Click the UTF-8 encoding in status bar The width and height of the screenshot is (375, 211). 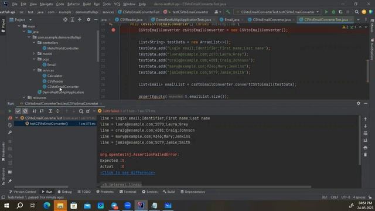click(346, 198)
